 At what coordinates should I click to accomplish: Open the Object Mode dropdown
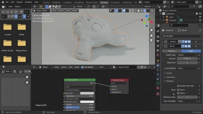tap(42, 11)
